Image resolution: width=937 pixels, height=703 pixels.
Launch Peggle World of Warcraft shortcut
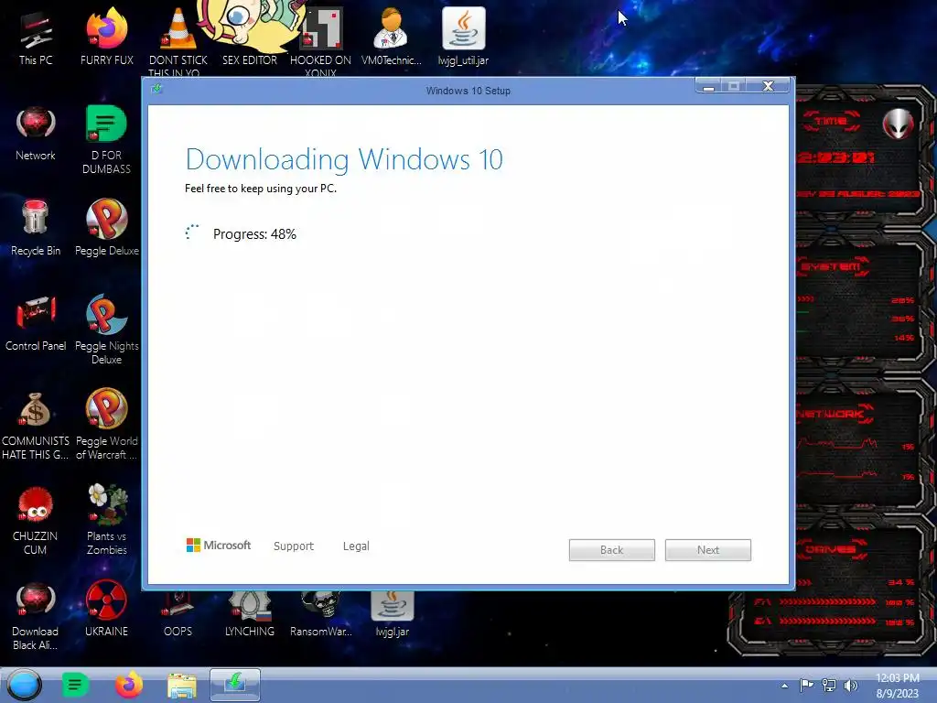pyautogui.click(x=106, y=425)
